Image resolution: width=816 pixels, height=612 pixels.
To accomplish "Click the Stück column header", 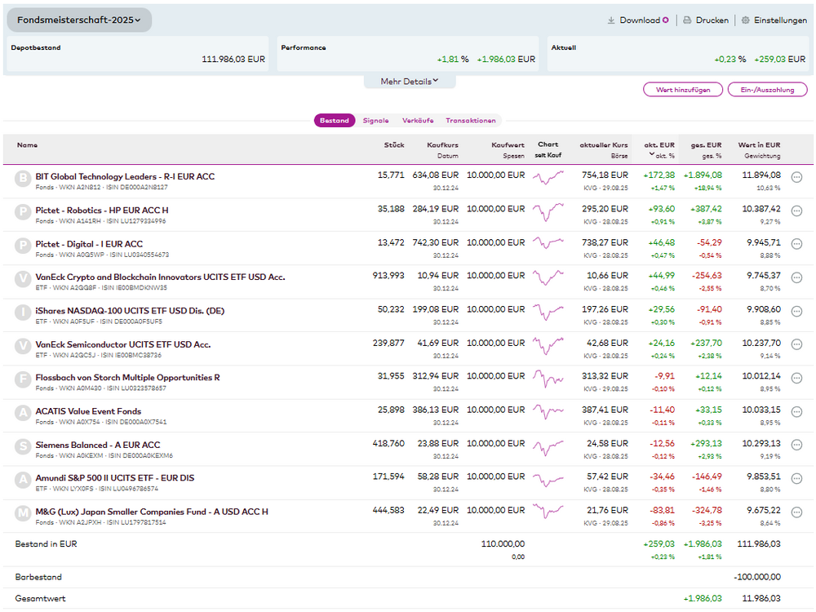I will (394, 145).
